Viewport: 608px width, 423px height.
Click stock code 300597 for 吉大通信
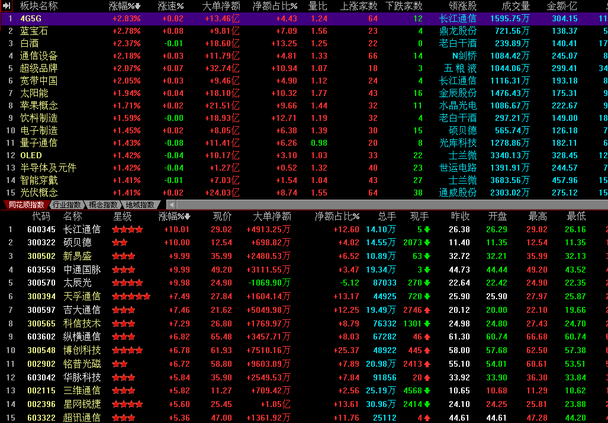tap(41, 310)
